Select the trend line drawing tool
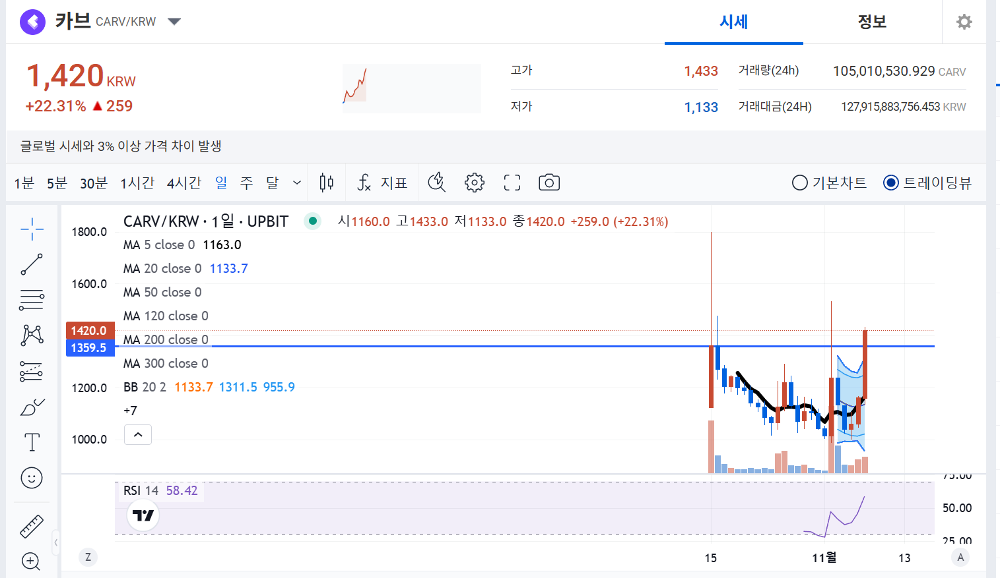 pyautogui.click(x=32, y=264)
